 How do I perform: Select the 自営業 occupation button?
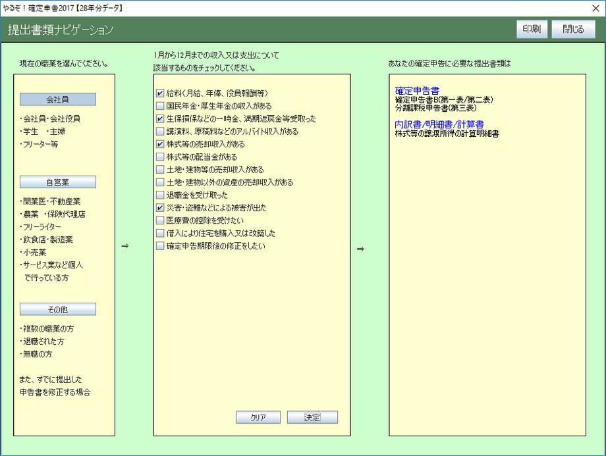[x=57, y=182]
